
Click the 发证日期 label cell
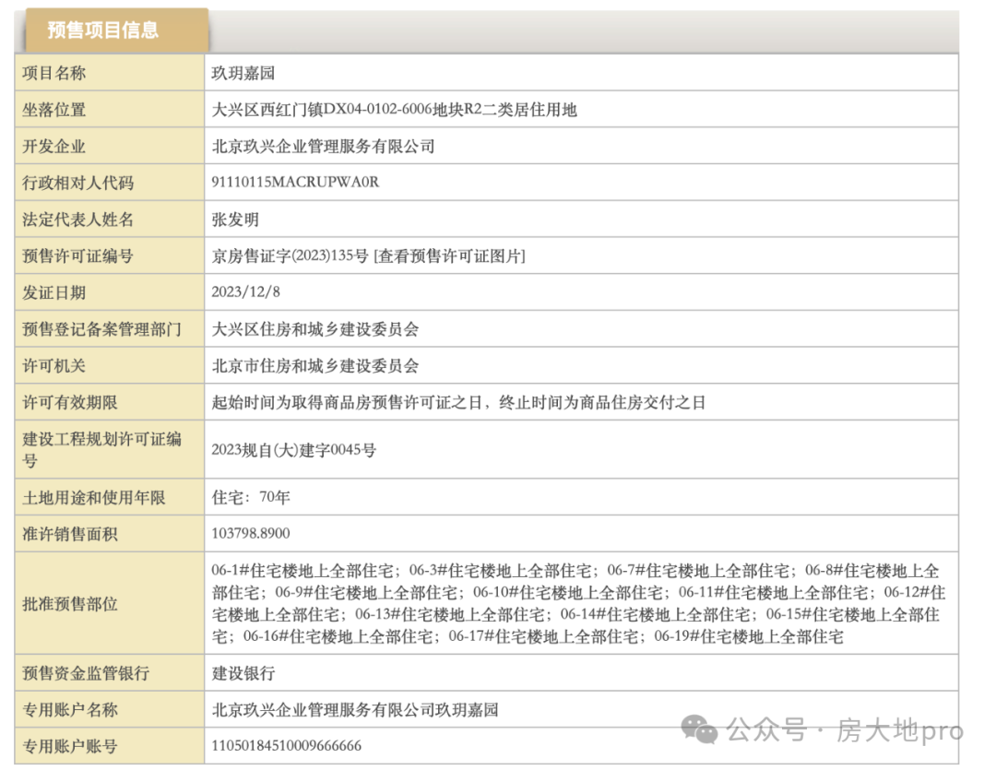pos(109,292)
